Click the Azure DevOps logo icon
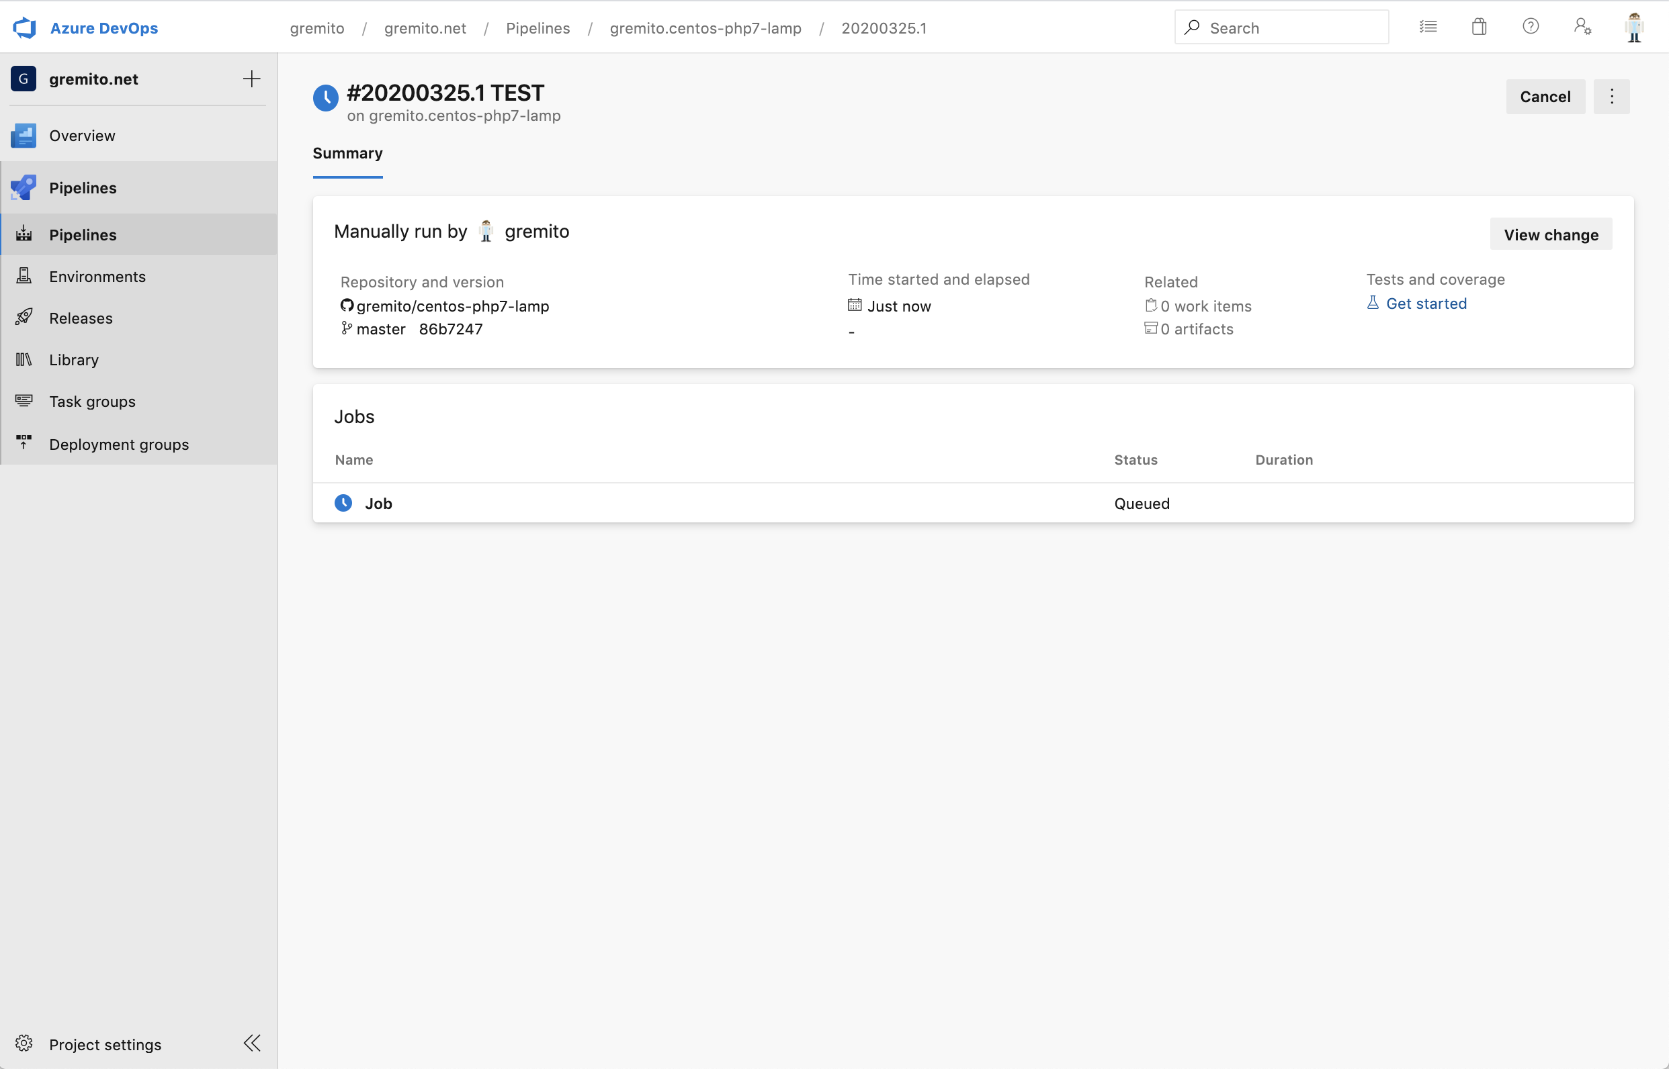This screenshot has height=1069, width=1669. (24, 28)
